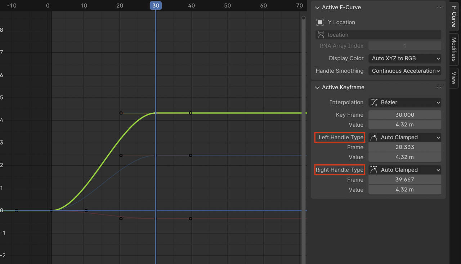This screenshot has height=264, width=461.
Task: Select the handle point near frame 10 at zero
Action: (86, 211)
